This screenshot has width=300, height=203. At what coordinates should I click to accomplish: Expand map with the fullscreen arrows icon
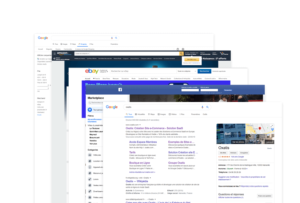(x=272, y=126)
